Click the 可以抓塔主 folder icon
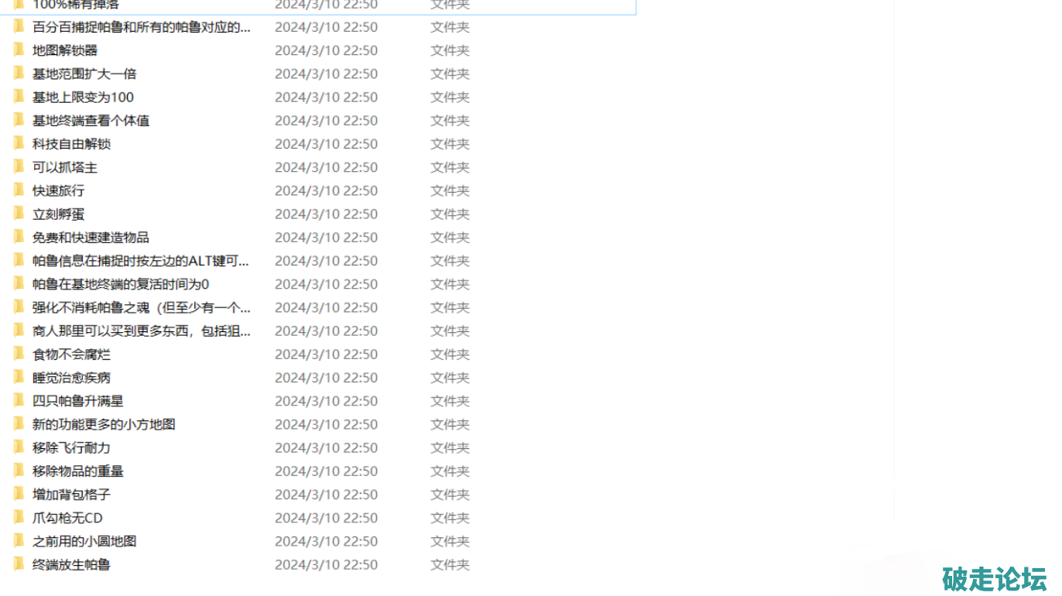Viewport: 1062px width, 596px height. click(x=19, y=166)
